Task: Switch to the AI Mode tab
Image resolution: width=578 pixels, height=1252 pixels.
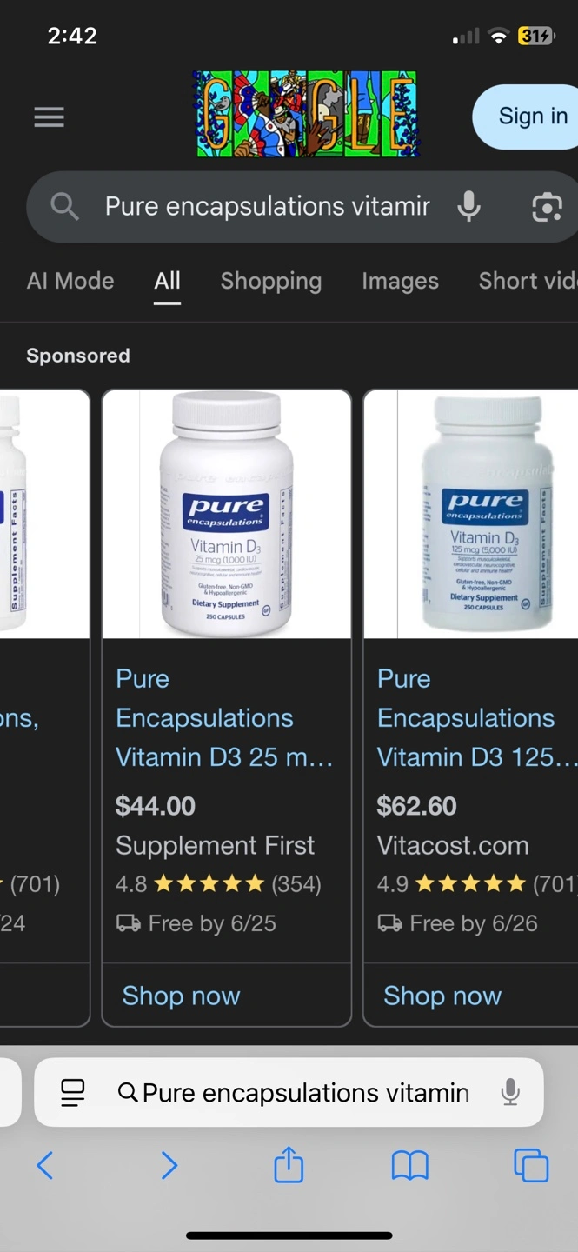Action: [x=70, y=281]
